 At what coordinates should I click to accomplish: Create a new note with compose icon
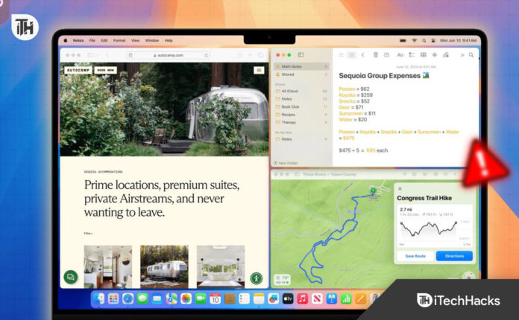[x=386, y=55]
